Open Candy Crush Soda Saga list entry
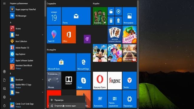Viewport: 194px width, 109px height. pyautogui.click(x=27, y=105)
